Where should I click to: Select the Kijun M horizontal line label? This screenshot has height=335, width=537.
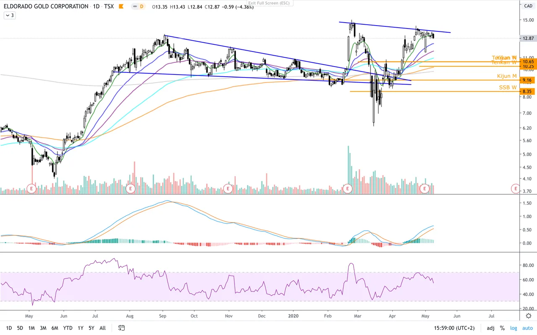tap(507, 76)
